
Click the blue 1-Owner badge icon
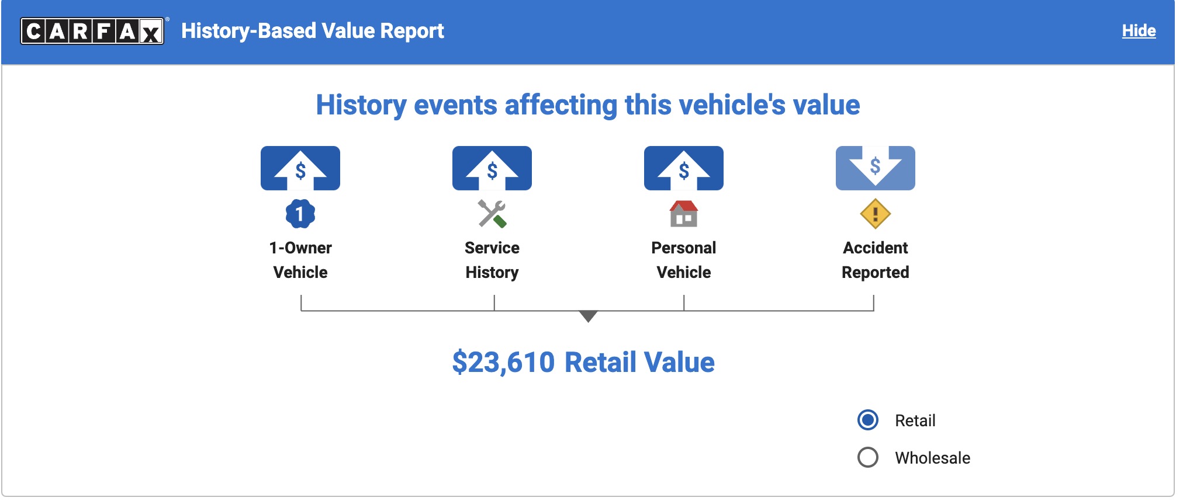300,214
